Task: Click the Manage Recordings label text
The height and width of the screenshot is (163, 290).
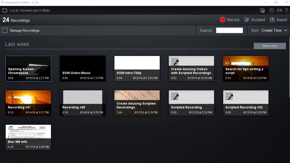Action: tap(25, 30)
